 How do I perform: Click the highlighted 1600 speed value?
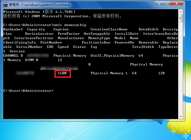[63, 73]
